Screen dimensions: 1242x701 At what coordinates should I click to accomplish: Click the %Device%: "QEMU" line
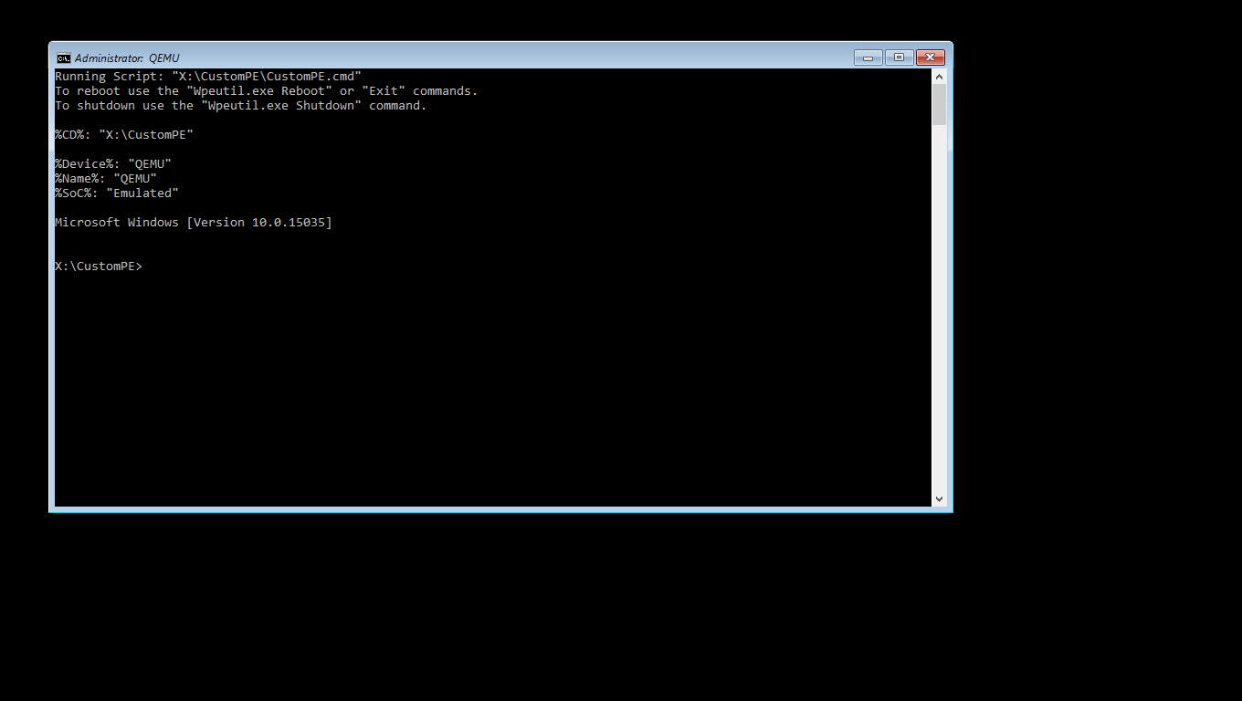coord(113,164)
